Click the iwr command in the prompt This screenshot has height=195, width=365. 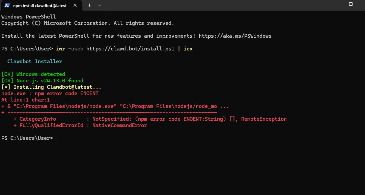point(60,48)
